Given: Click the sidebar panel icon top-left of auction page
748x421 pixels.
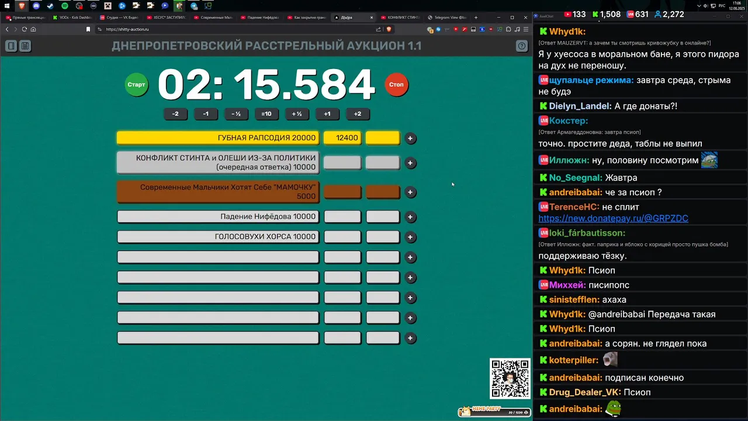Looking at the screenshot, I should click(11, 46).
